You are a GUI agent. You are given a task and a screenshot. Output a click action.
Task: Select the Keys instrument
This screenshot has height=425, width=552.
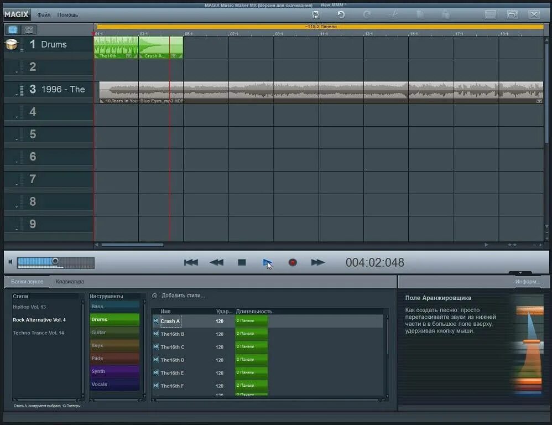click(x=114, y=345)
